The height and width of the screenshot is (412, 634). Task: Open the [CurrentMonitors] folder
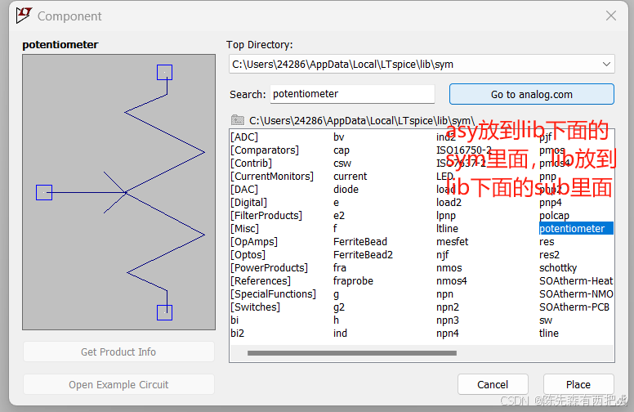pyautogui.click(x=272, y=177)
